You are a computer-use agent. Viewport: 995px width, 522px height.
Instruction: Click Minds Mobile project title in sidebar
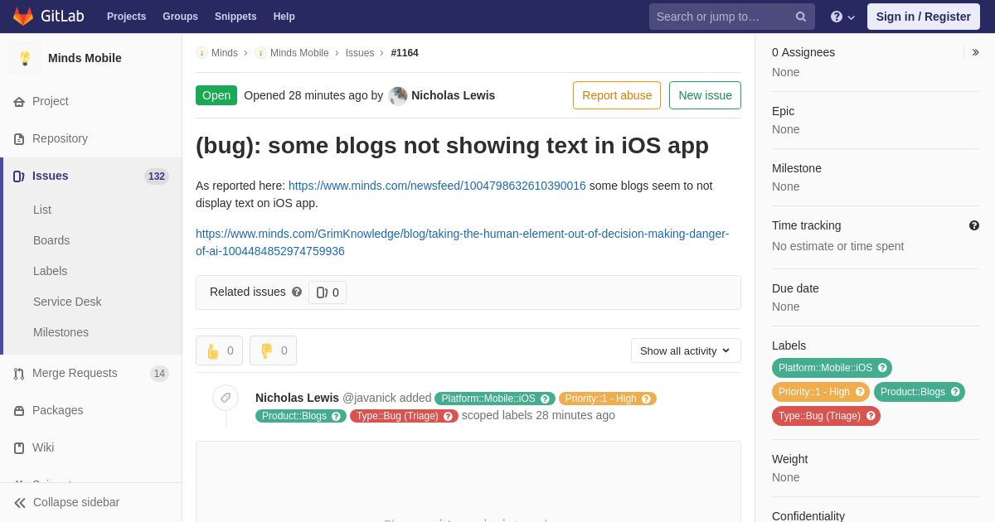[x=85, y=58]
